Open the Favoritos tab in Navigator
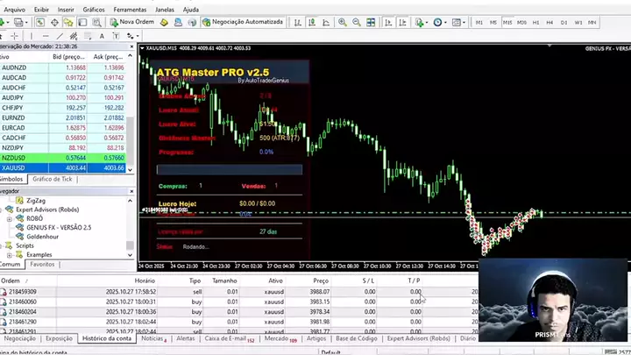Image resolution: width=631 pixels, height=355 pixels. pos(42,264)
